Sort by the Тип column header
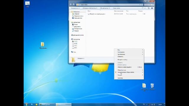Viewport: 189px width, 106px height. click(x=127, y=11)
